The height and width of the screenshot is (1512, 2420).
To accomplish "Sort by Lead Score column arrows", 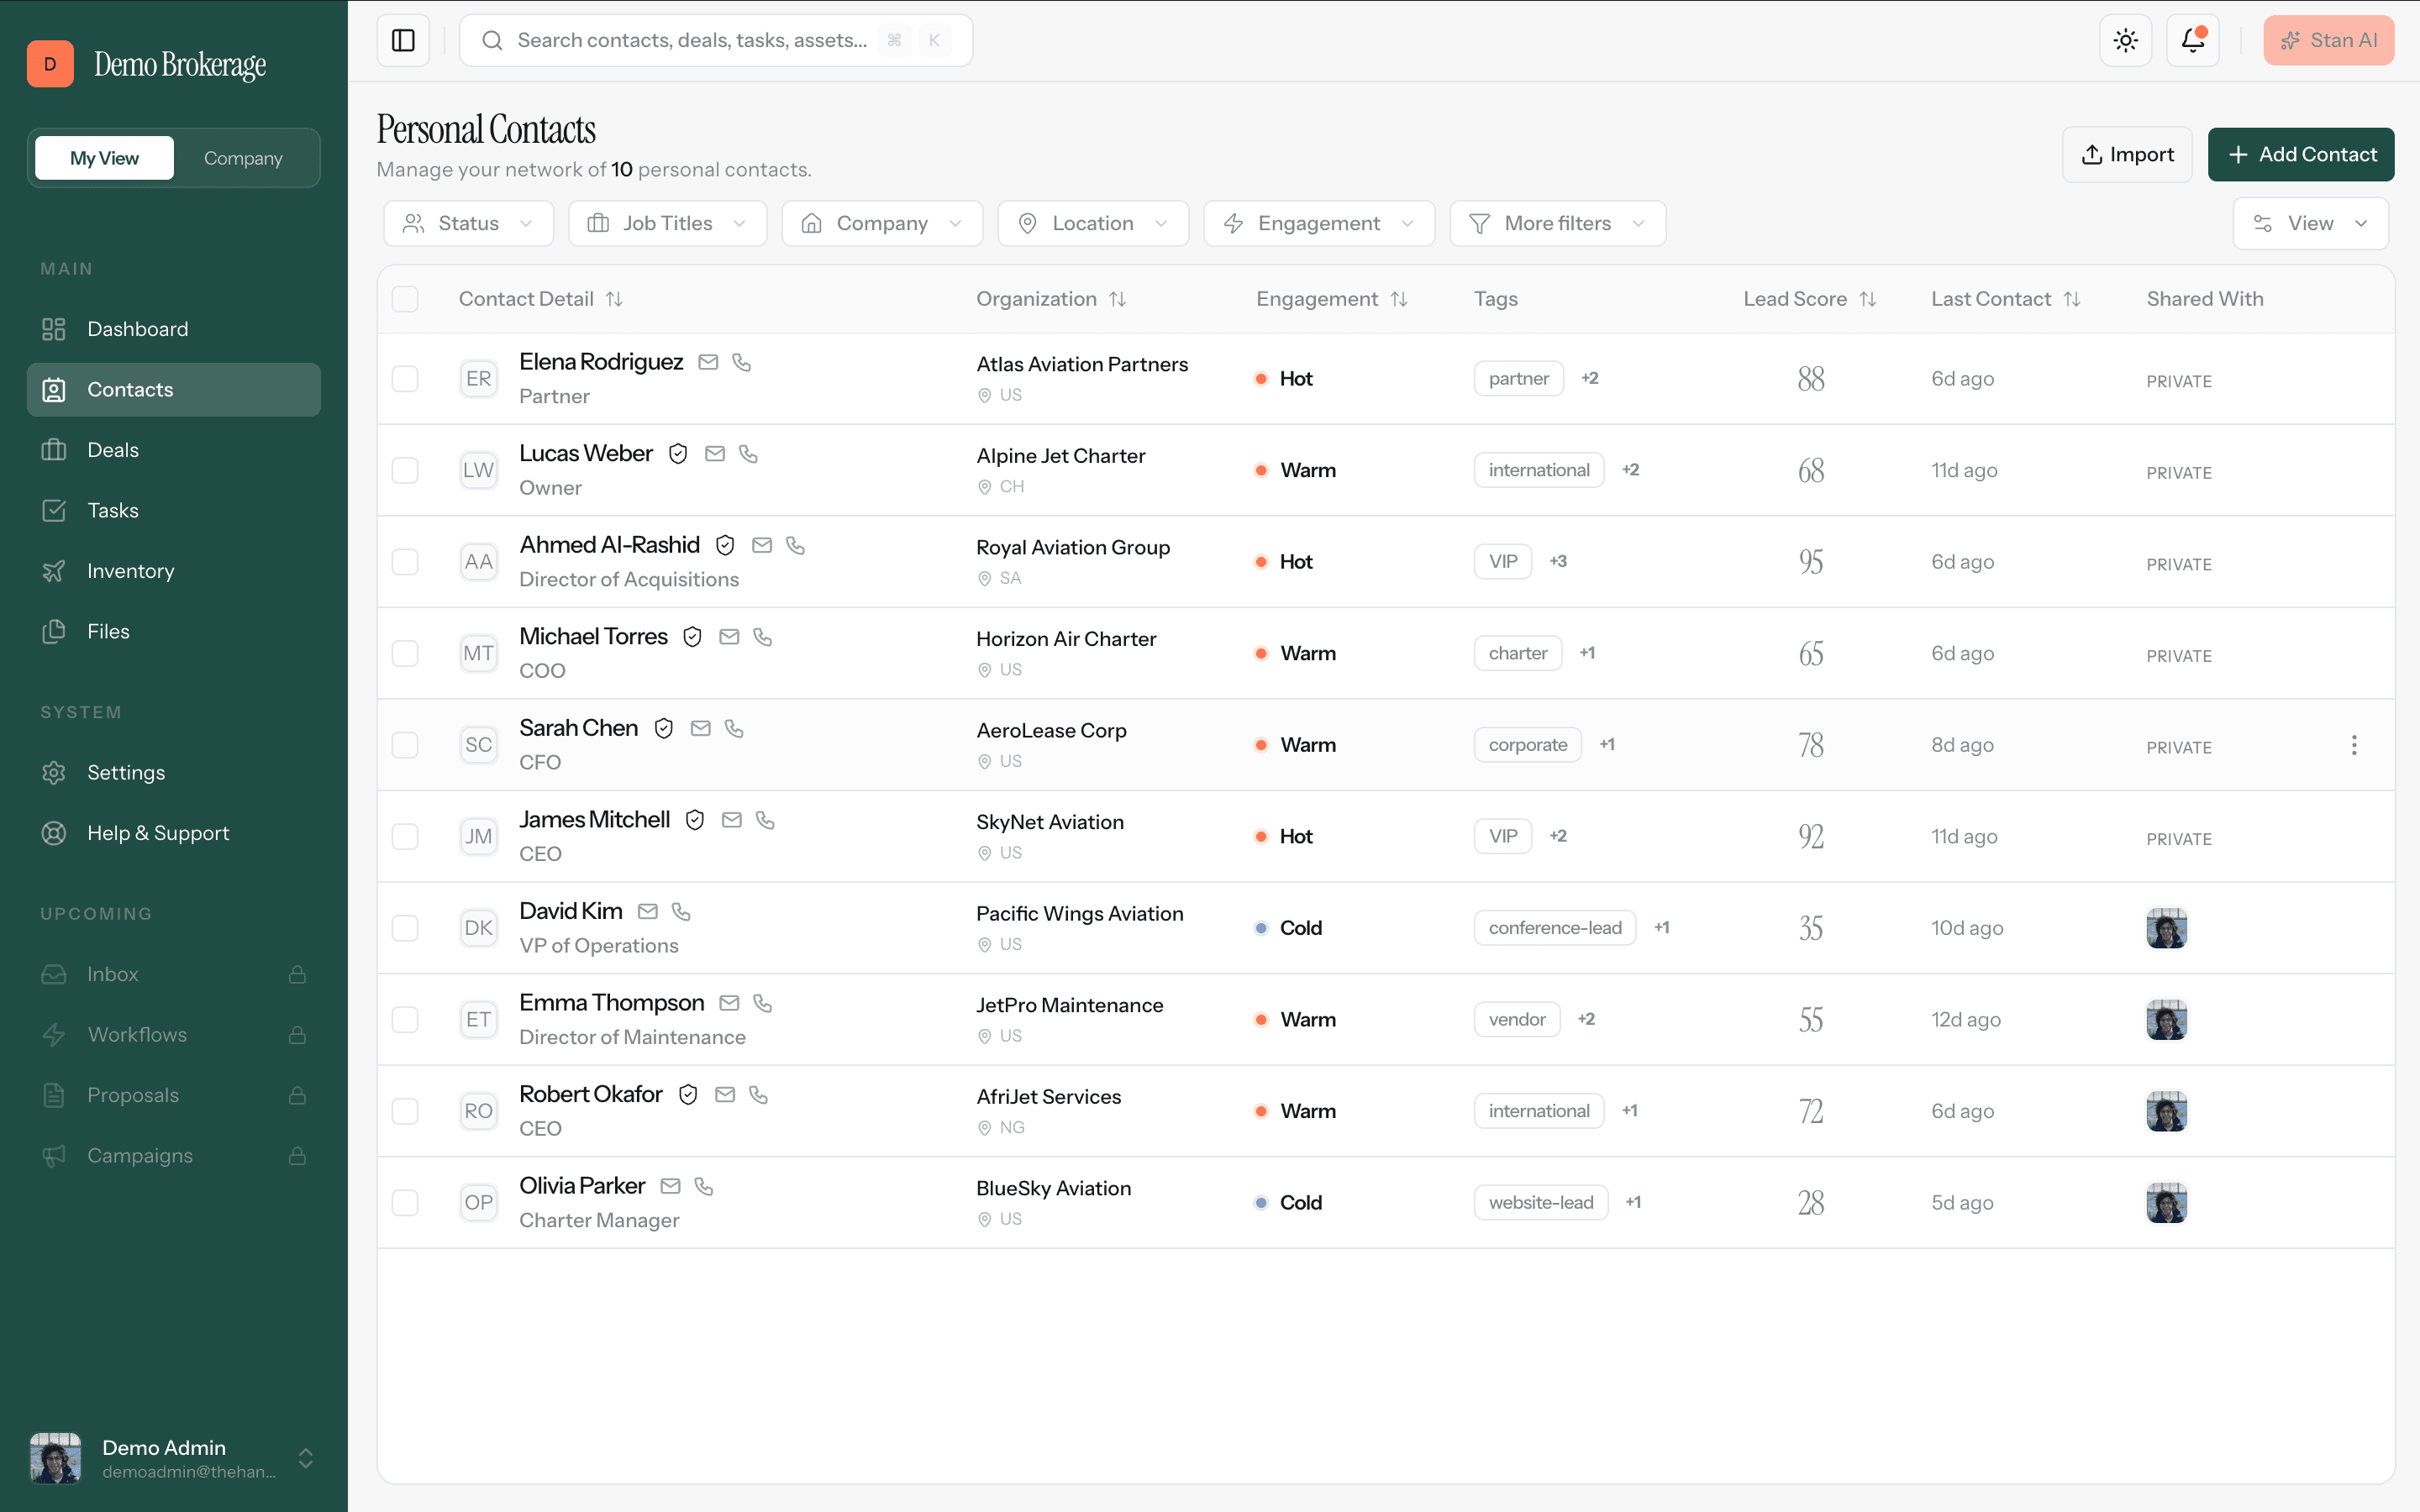I will coord(1868,299).
